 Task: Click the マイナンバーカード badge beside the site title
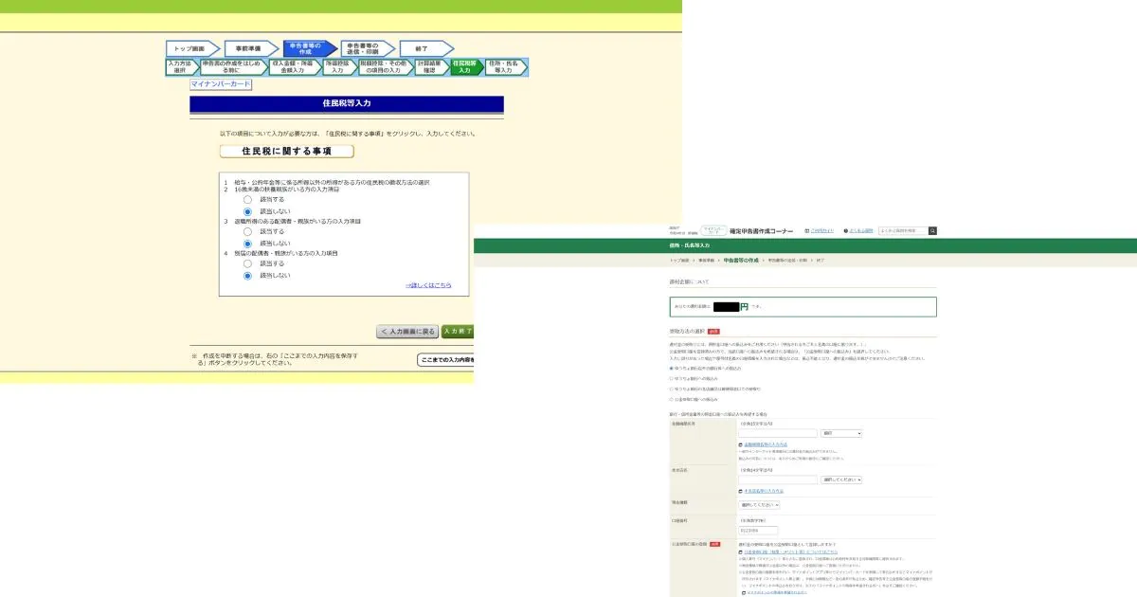713,230
